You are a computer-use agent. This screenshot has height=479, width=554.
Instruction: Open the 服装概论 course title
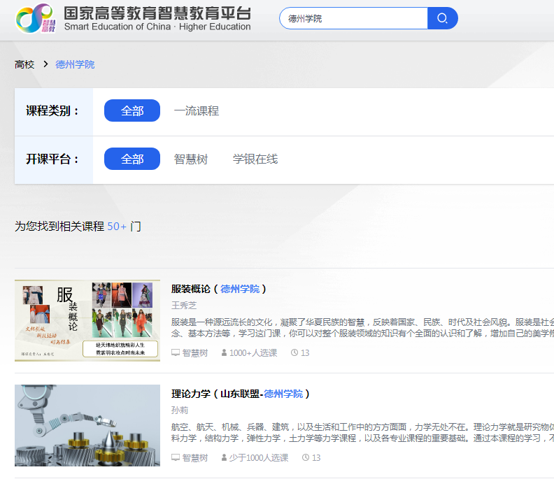(x=191, y=289)
